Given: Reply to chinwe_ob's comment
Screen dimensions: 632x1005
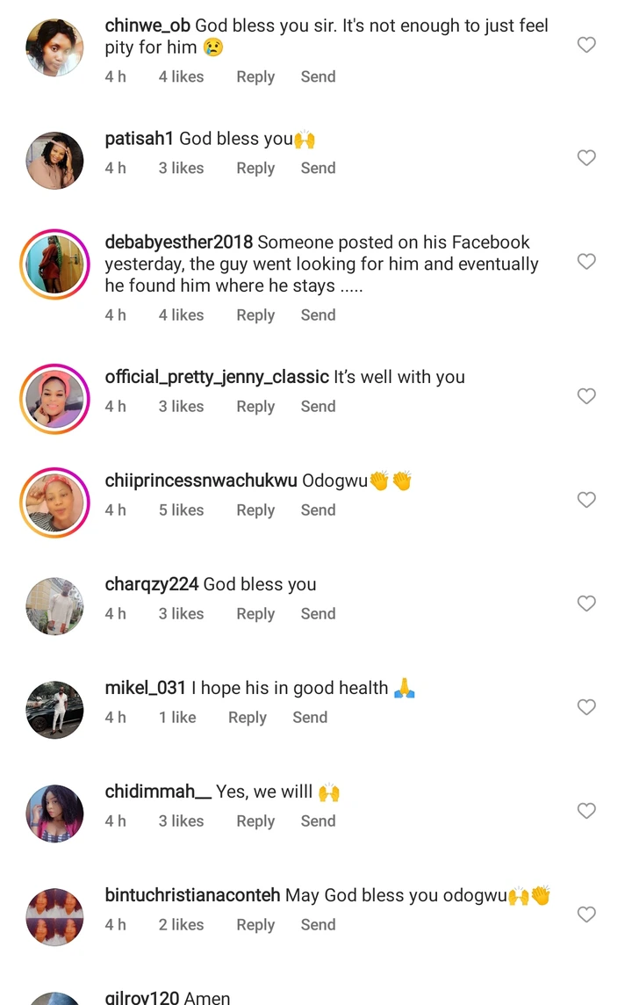Looking at the screenshot, I should tap(255, 76).
